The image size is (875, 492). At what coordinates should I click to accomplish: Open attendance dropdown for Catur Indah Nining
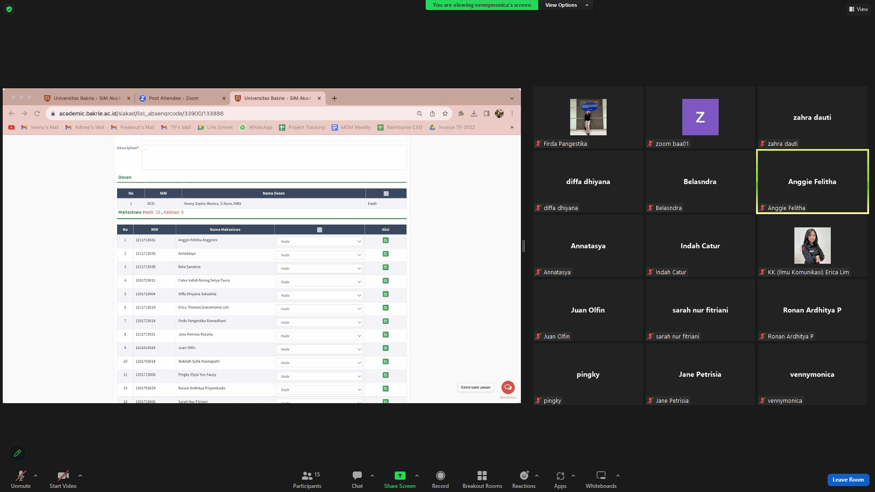[x=319, y=282]
